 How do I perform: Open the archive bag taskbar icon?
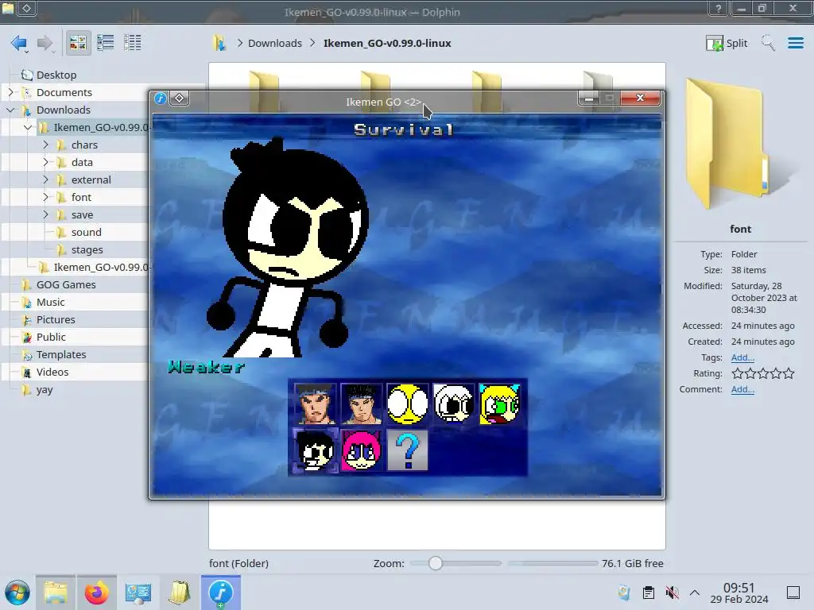[180, 593]
